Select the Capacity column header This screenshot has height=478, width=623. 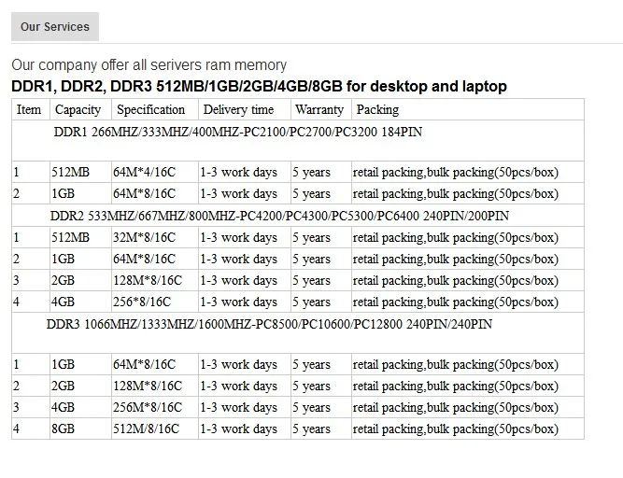click(x=78, y=109)
